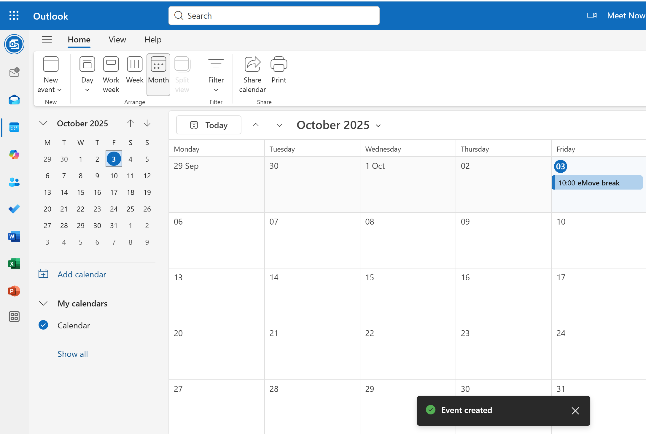Launch Word from the sidebar
646x434 pixels.
14,236
